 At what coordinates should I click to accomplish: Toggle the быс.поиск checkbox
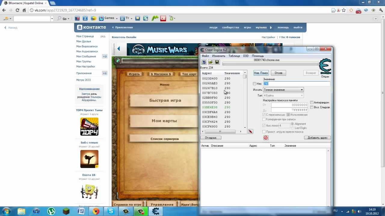tap(264, 125)
